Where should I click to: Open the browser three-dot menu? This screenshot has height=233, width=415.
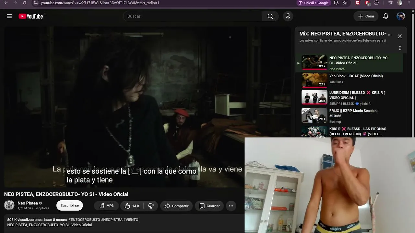[409, 3]
